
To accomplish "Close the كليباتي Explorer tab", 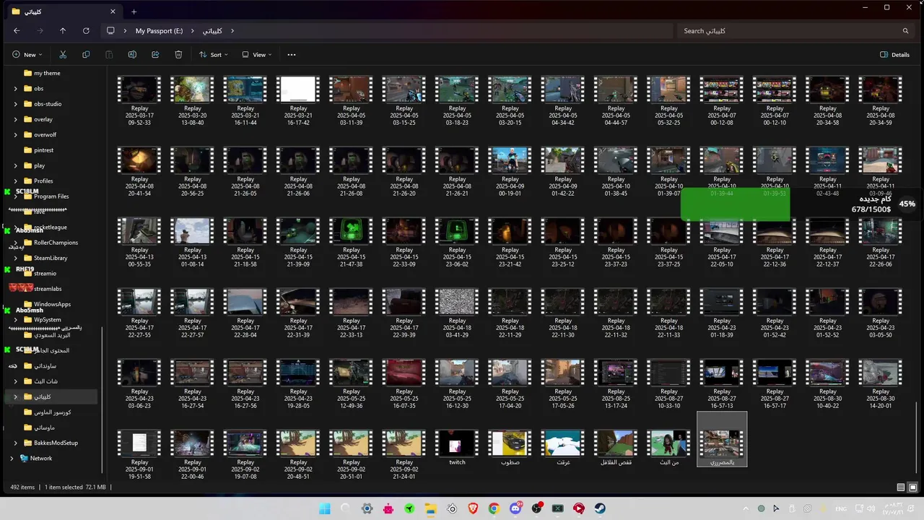I will 113,12.
